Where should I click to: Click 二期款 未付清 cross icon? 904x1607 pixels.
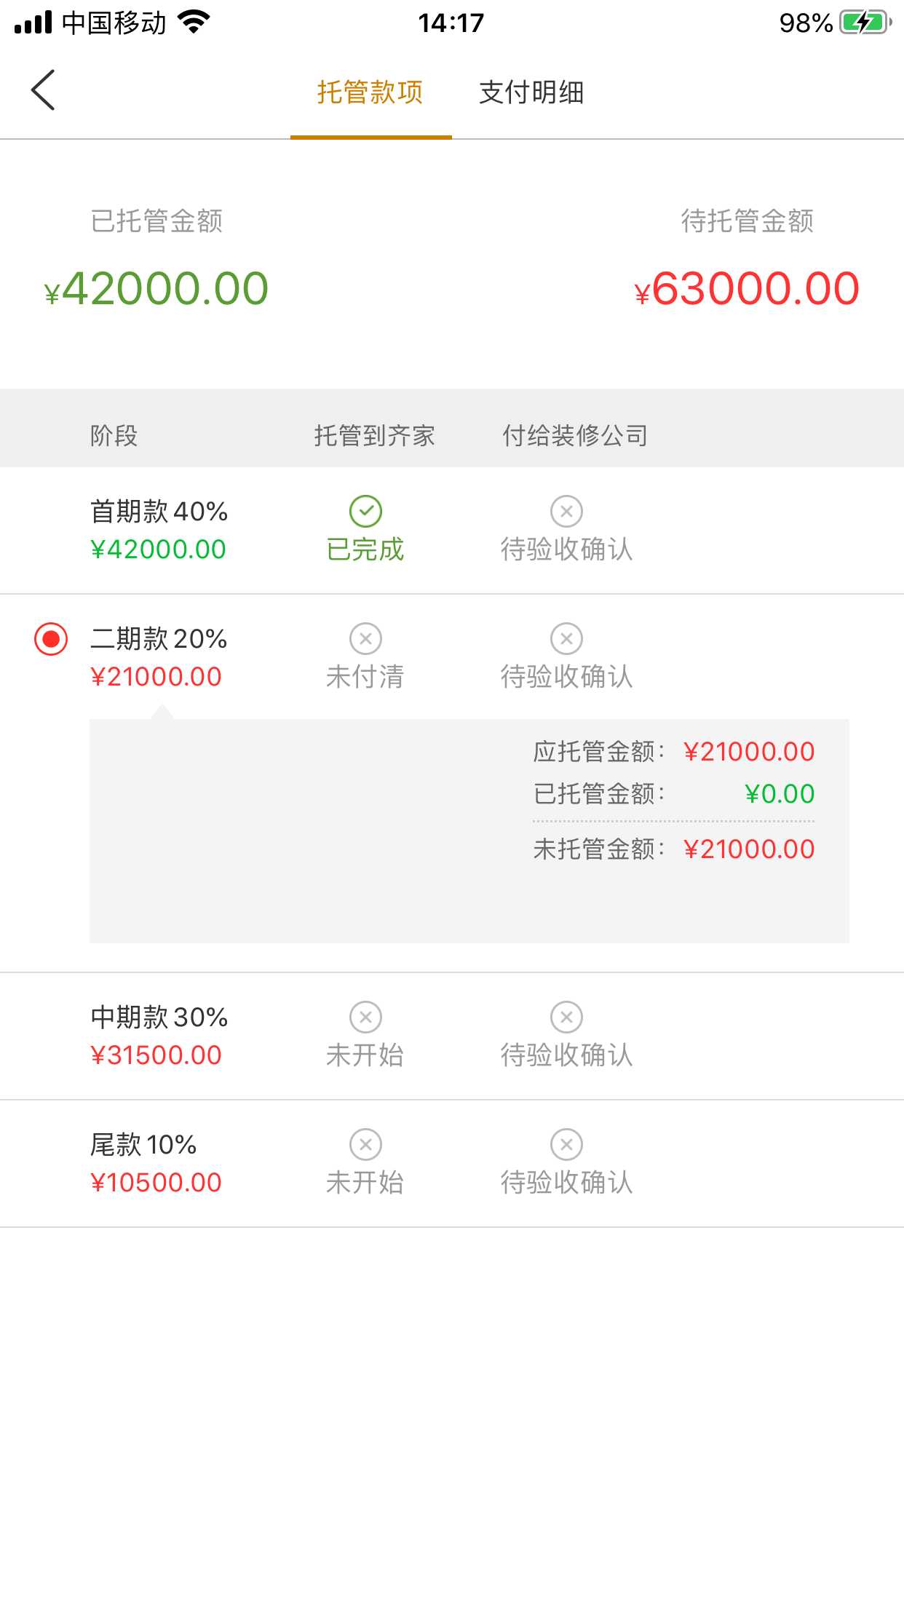pos(365,638)
